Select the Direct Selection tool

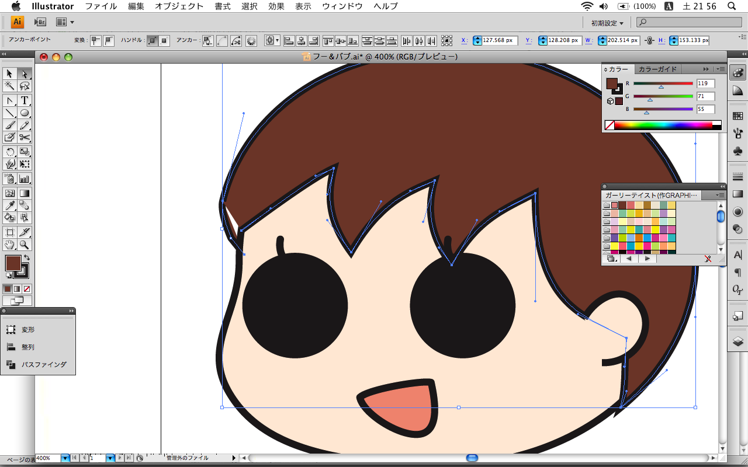(x=25, y=74)
